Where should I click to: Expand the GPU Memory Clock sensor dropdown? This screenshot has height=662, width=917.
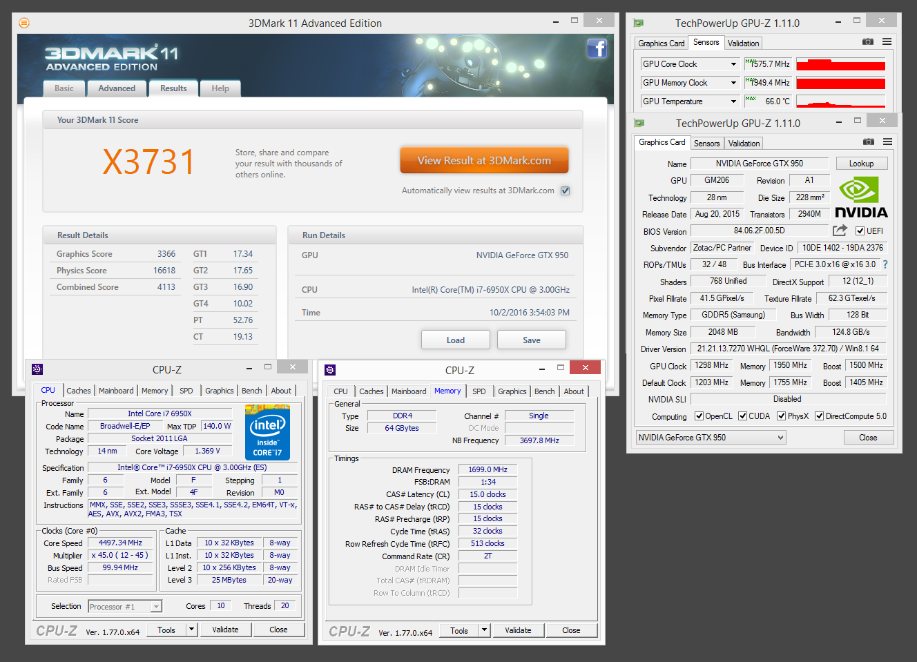[x=733, y=83]
